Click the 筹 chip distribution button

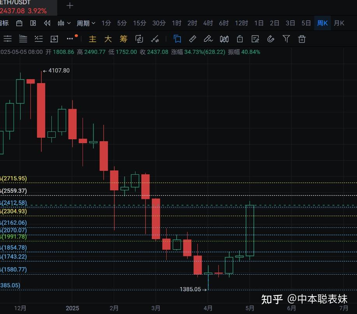click(123, 39)
